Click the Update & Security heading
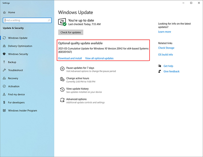The image size is (203, 157). 13,28
